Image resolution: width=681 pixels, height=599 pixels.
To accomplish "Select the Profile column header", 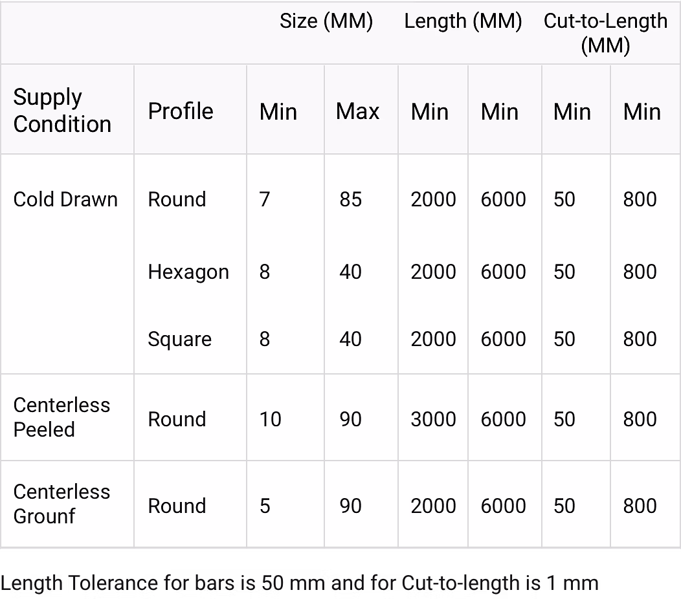I will [181, 111].
